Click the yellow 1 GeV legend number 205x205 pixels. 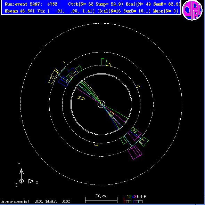[128, 197]
